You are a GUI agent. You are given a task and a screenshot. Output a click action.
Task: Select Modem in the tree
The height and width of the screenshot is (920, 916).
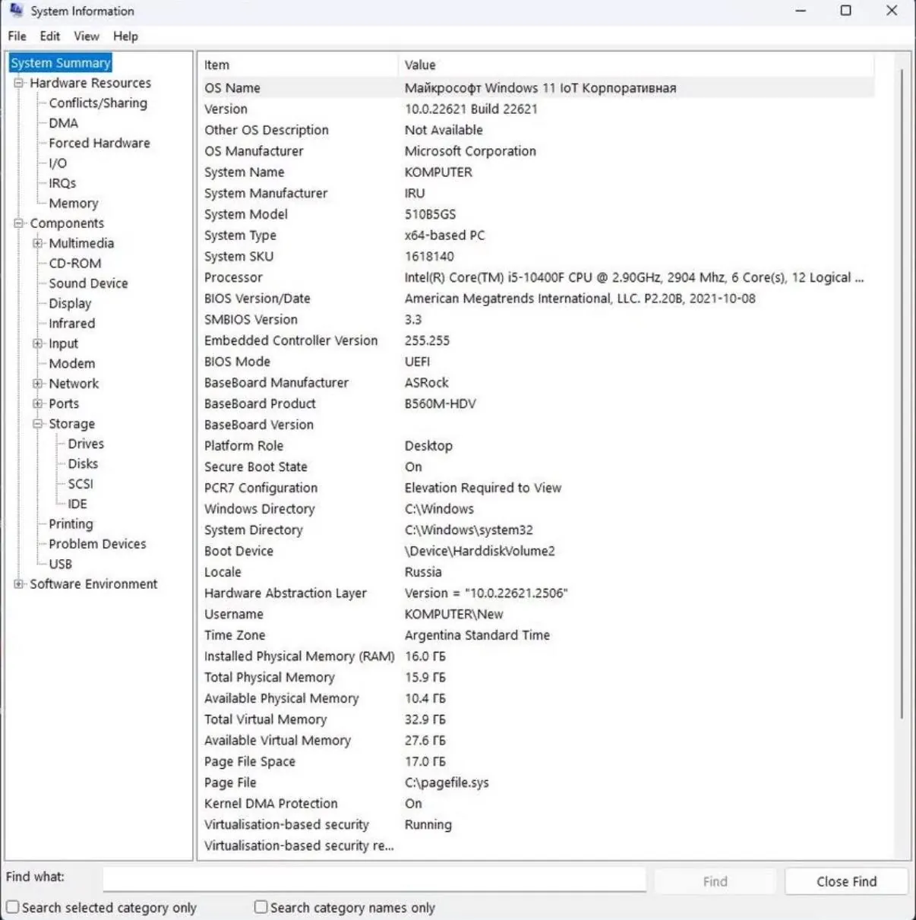pos(72,364)
